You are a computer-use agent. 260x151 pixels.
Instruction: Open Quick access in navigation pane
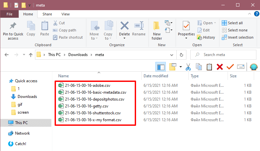[23, 81]
